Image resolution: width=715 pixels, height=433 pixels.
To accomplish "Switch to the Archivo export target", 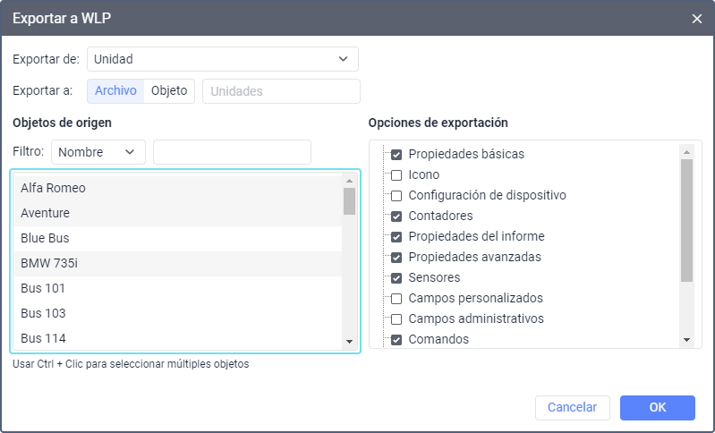I will pos(115,91).
